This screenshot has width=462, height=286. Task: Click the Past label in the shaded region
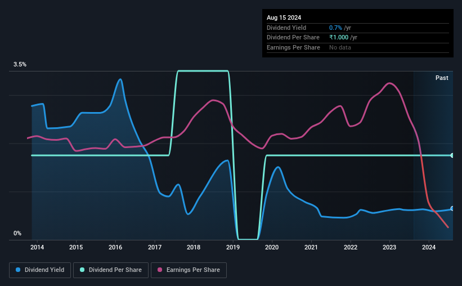point(442,78)
